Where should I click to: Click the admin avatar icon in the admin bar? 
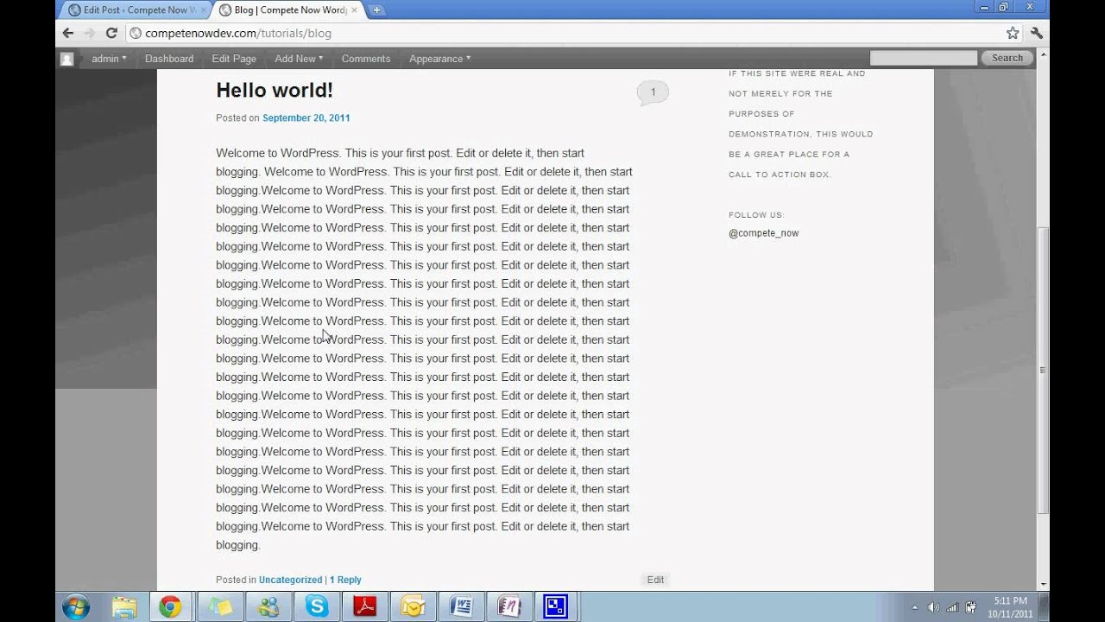click(66, 59)
